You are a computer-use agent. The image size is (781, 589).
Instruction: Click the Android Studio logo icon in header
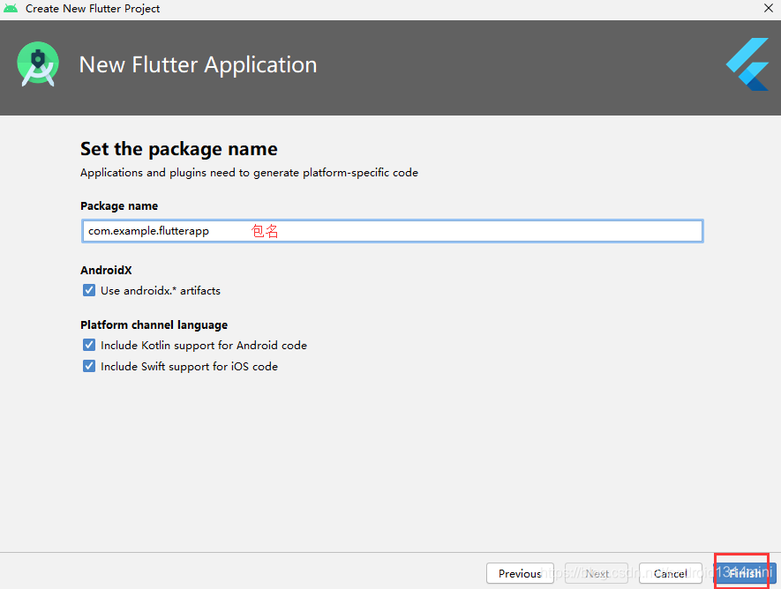tap(38, 64)
